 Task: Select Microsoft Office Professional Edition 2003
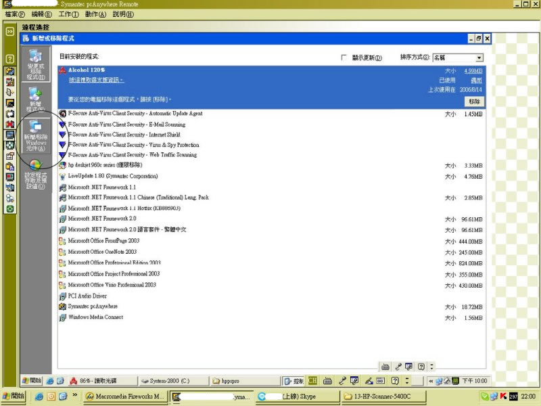pos(114,263)
